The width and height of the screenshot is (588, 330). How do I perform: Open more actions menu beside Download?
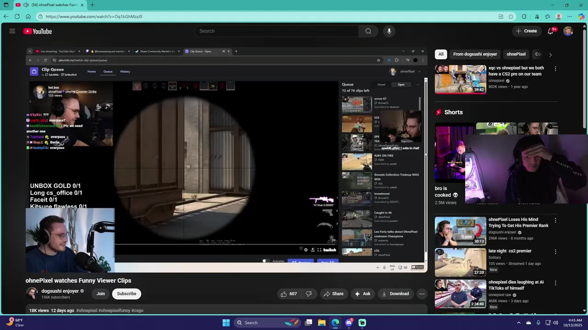coord(422,294)
